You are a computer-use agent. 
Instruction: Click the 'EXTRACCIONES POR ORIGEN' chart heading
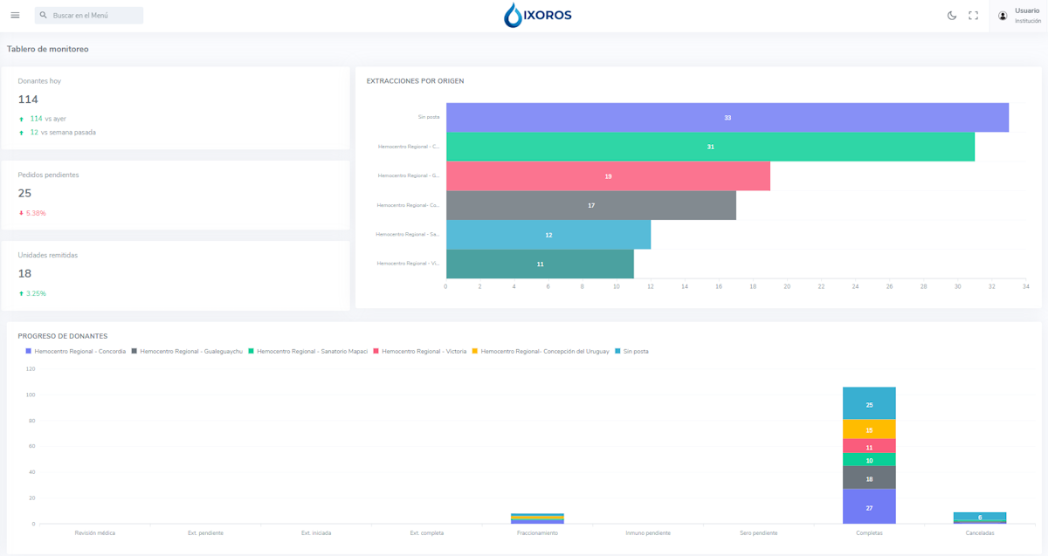pyautogui.click(x=415, y=81)
